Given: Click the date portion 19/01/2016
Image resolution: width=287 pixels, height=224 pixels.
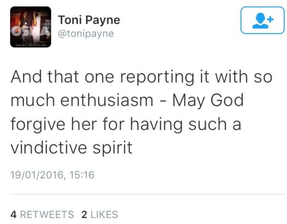Looking at the screenshot, I should [x=37, y=175].
